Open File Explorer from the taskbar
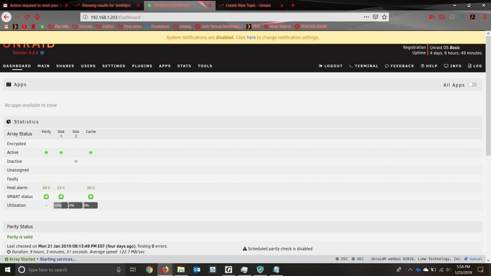 (x=181, y=270)
